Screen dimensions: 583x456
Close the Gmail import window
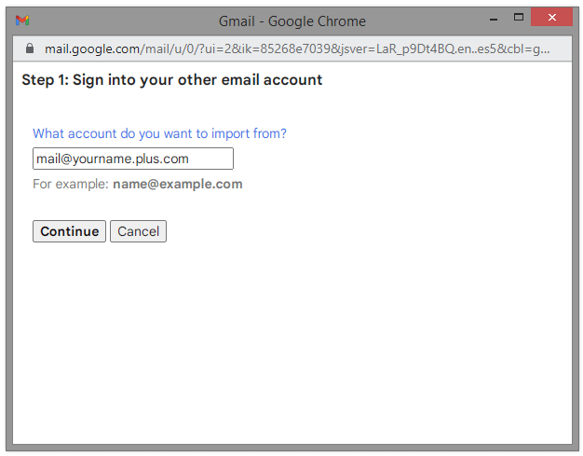(x=551, y=17)
